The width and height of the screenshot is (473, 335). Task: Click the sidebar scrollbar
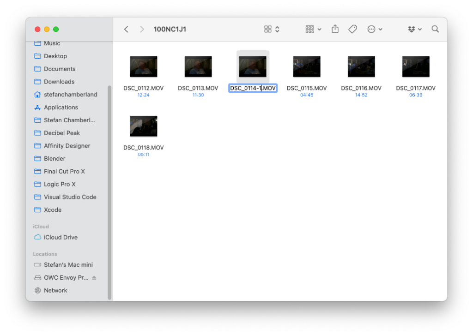pos(109,193)
